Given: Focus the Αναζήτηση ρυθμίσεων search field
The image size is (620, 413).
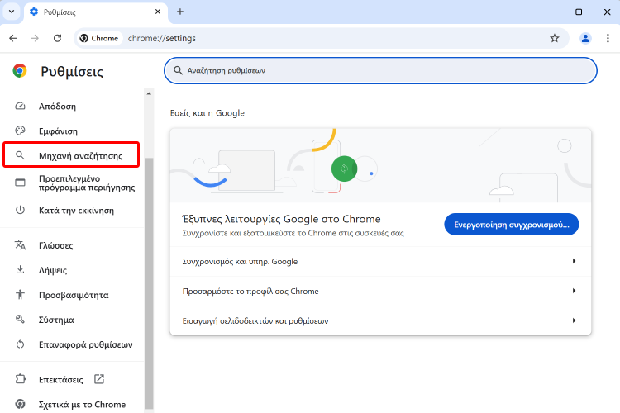Looking at the screenshot, I should (x=380, y=70).
